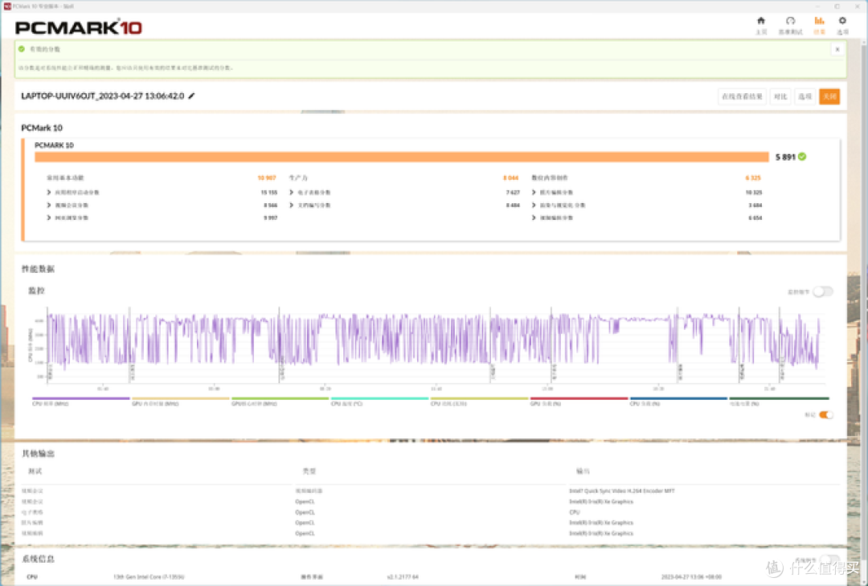Click the 'View results online' button
Viewport: 868px width, 586px height.
[x=742, y=96]
